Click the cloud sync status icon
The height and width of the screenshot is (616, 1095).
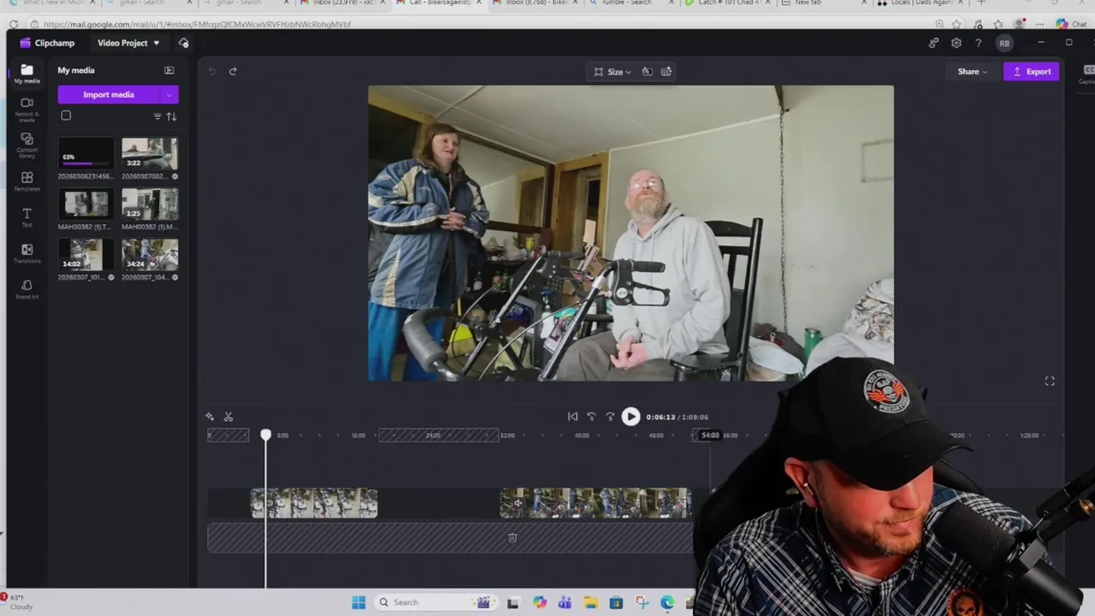click(183, 43)
